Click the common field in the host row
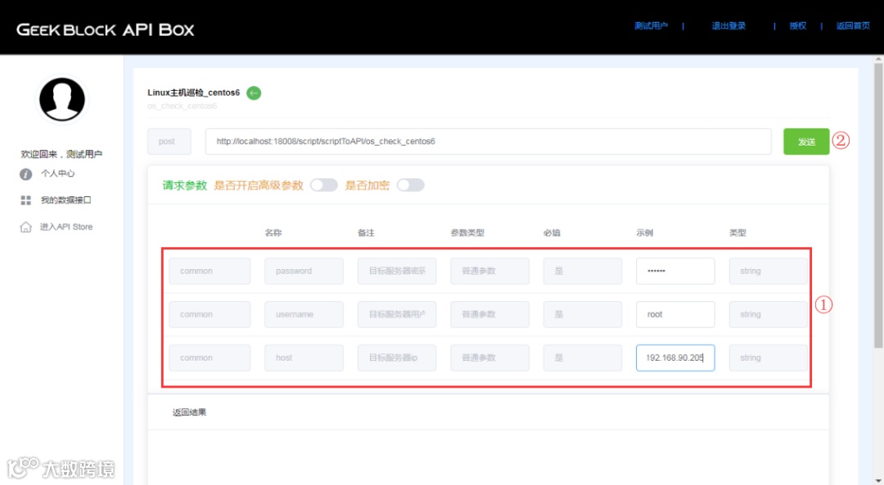 pos(210,357)
